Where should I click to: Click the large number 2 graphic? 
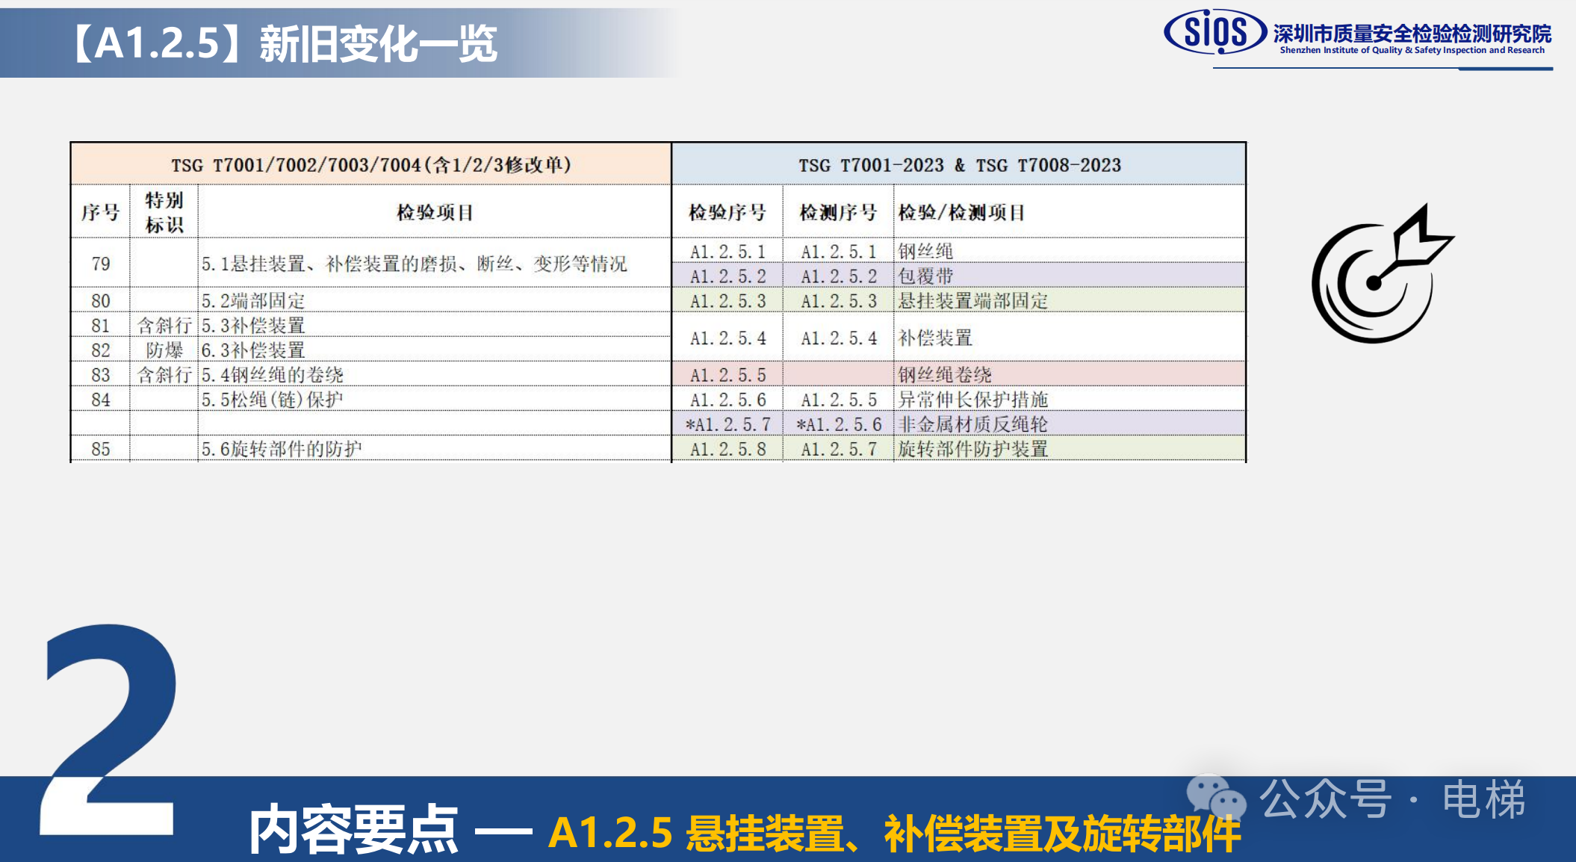tap(110, 731)
